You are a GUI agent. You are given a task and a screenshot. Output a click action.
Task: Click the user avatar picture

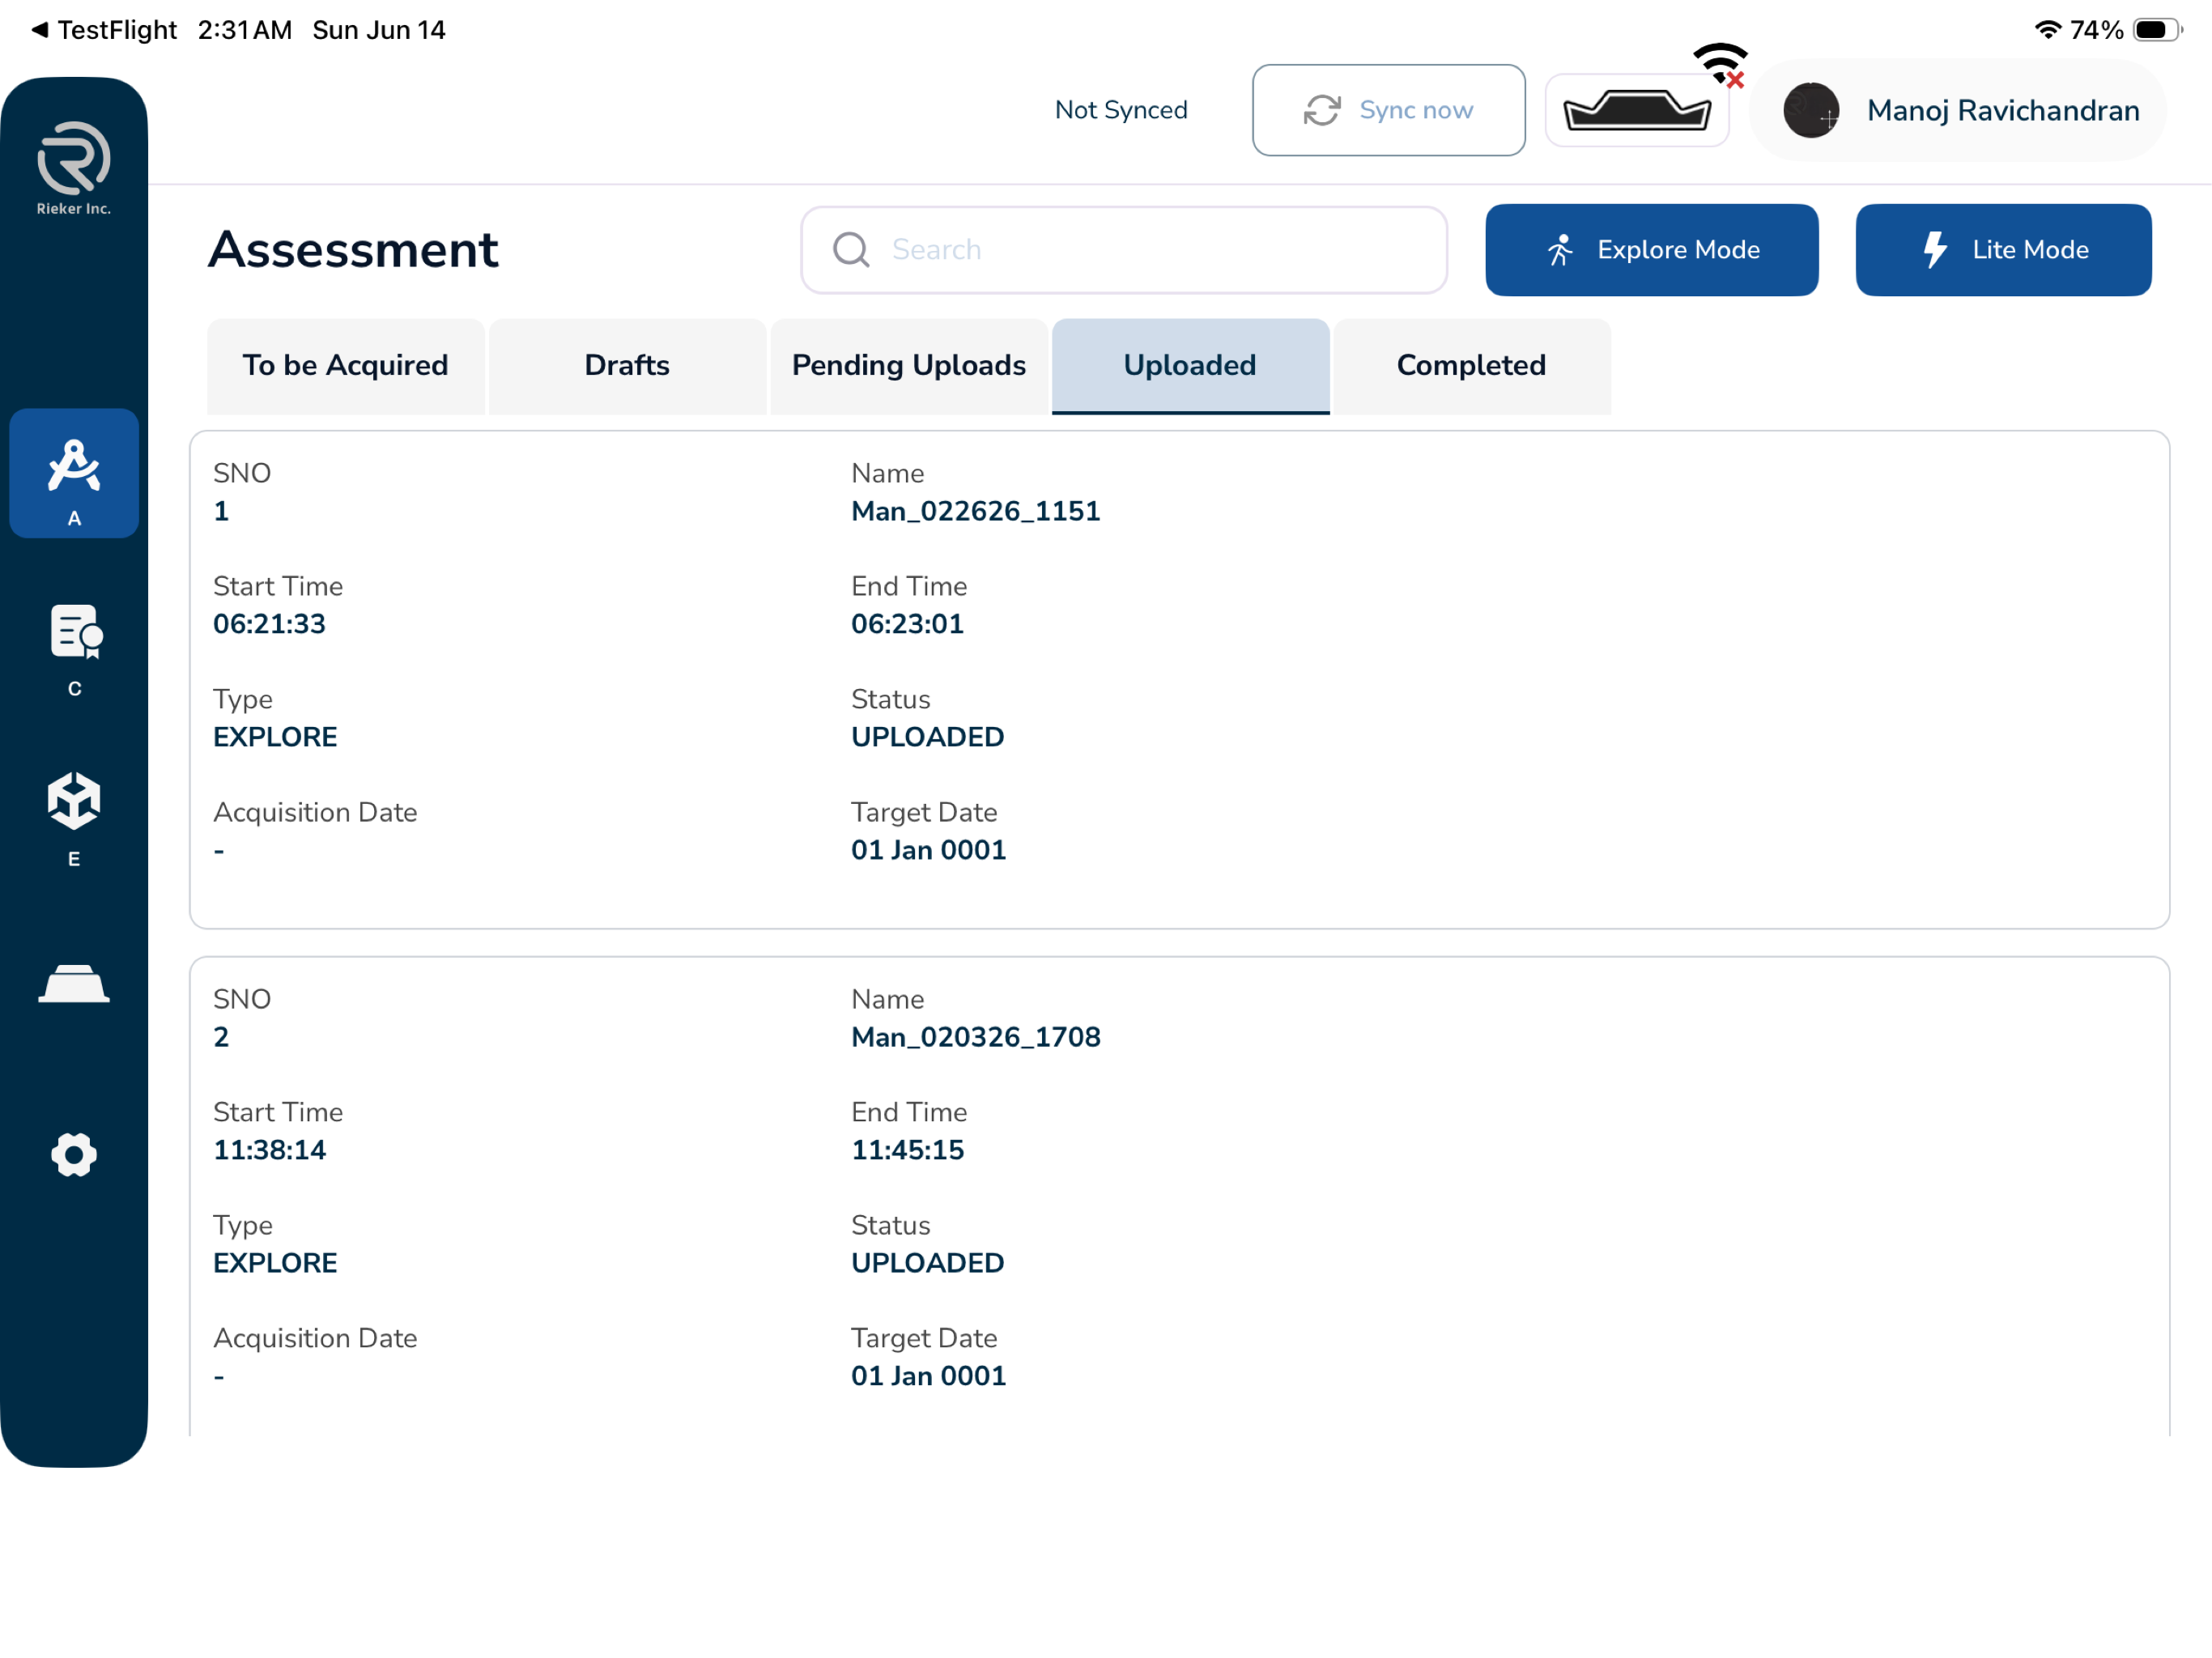pyautogui.click(x=1810, y=110)
